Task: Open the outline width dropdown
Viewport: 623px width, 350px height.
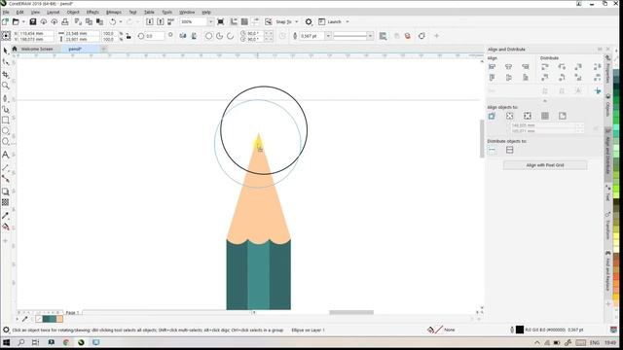Action: tap(328, 36)
